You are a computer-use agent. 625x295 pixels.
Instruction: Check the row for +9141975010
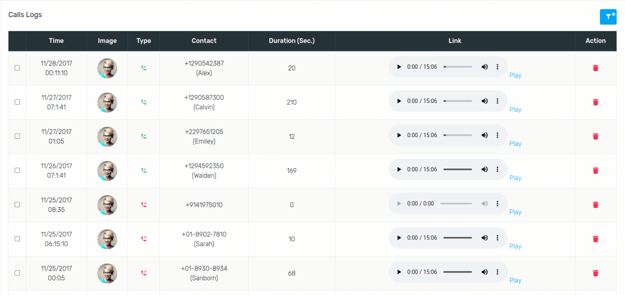(x=17, y=205)
